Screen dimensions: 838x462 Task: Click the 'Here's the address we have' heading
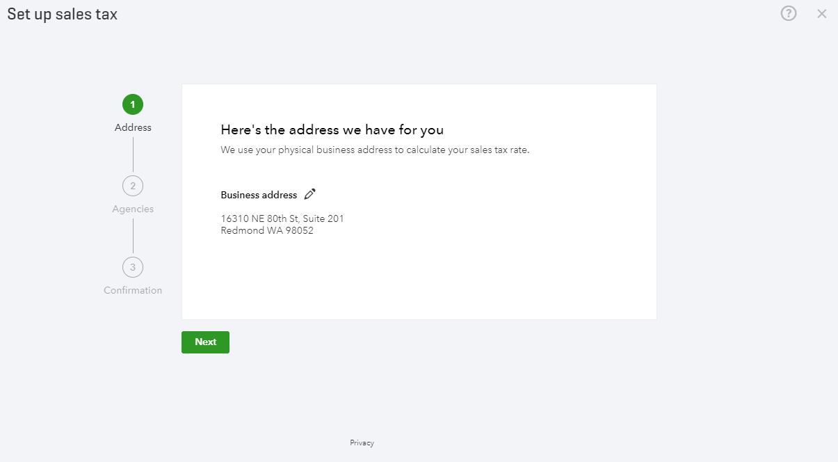pos(332,130)
